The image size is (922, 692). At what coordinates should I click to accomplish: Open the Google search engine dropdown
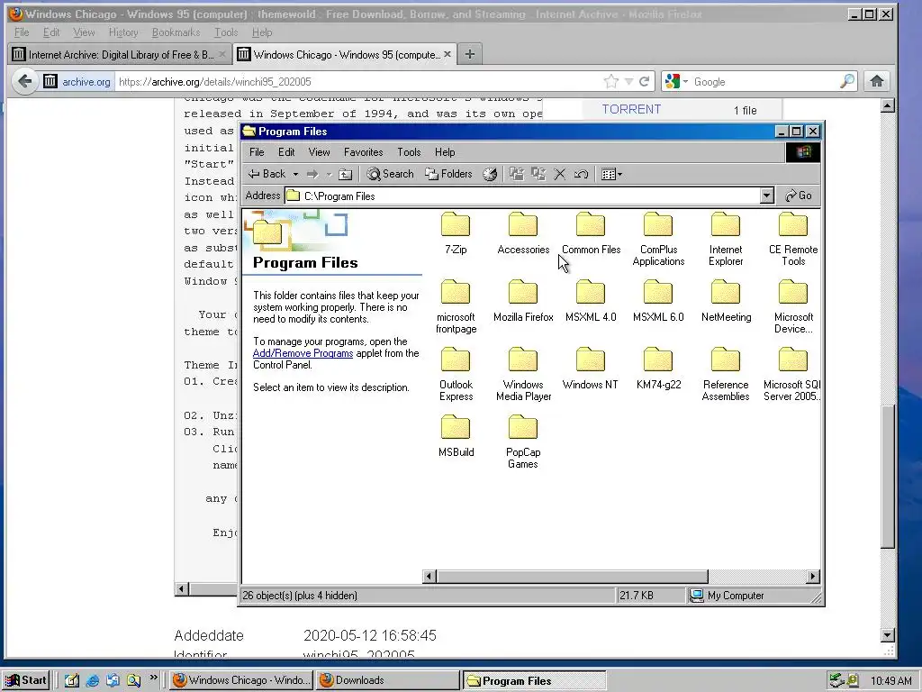point(676,81)
